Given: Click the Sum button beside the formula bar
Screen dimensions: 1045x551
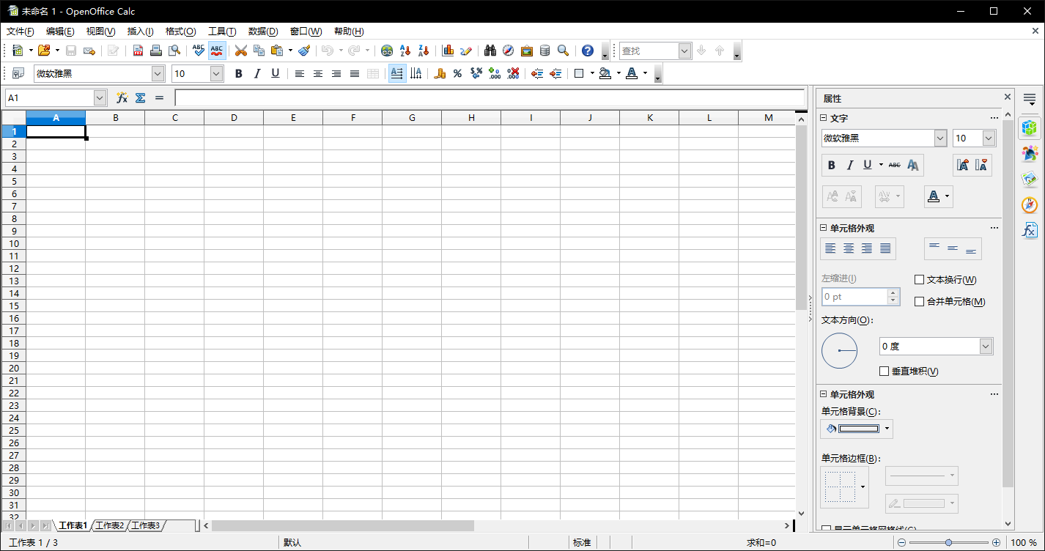Looking at the screenshot, I should [139, 97].
